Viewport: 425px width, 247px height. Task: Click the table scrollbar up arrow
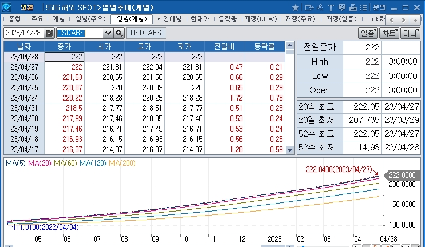click(290, 45)
